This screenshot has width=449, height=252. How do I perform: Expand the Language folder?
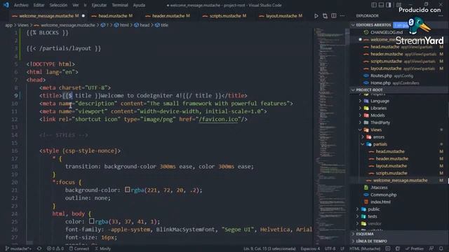tap(380, 101)
